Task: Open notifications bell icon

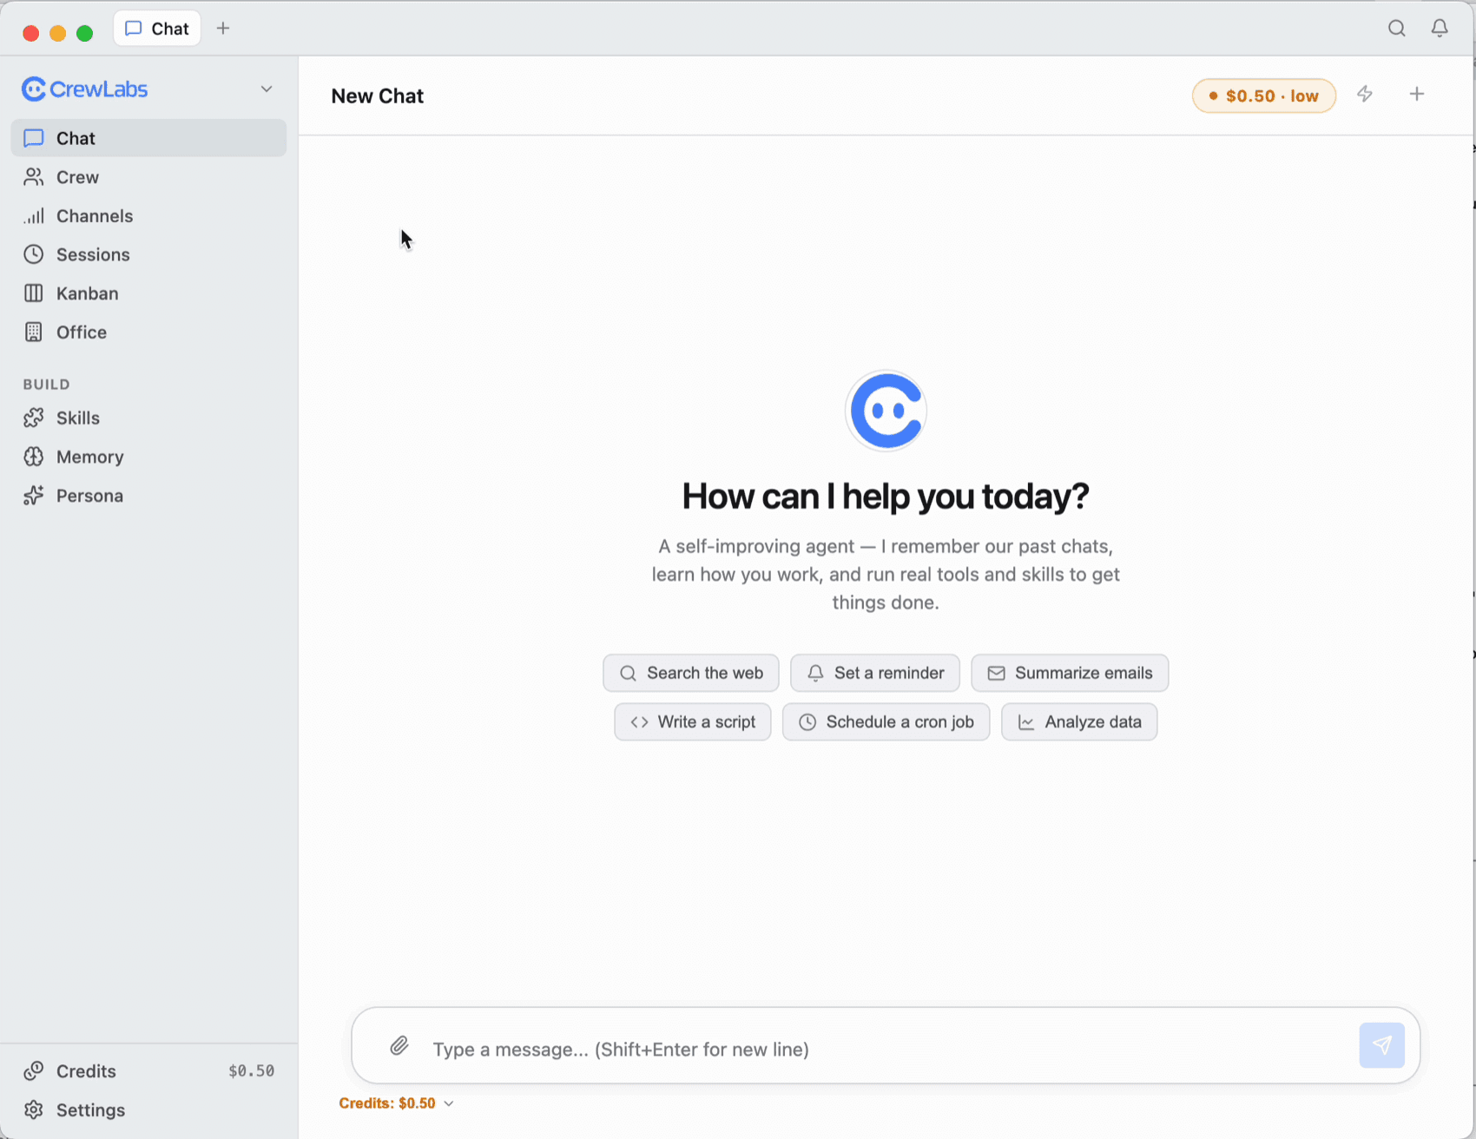Action: click(x=1440, y=29)
